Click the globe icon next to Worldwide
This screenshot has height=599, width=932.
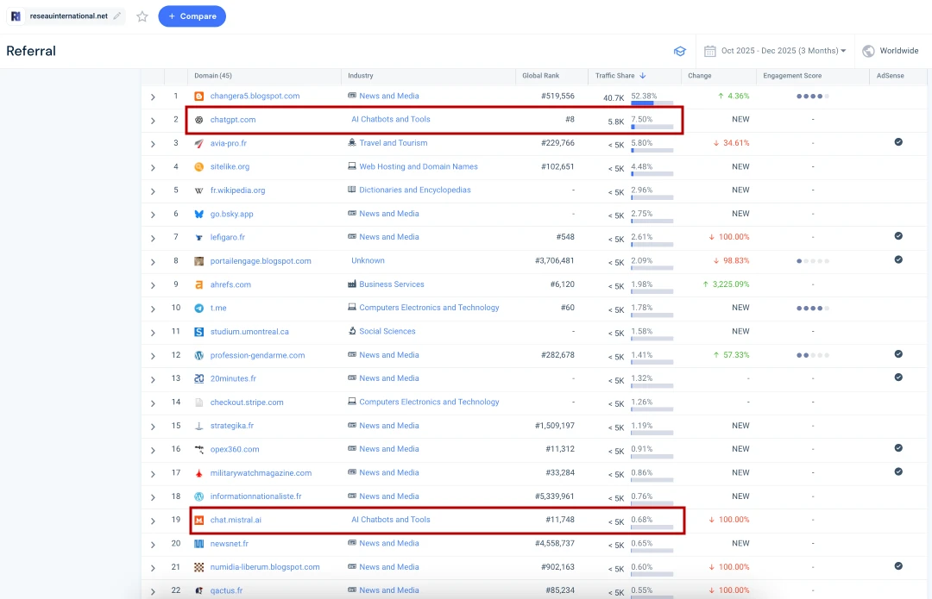868,51
